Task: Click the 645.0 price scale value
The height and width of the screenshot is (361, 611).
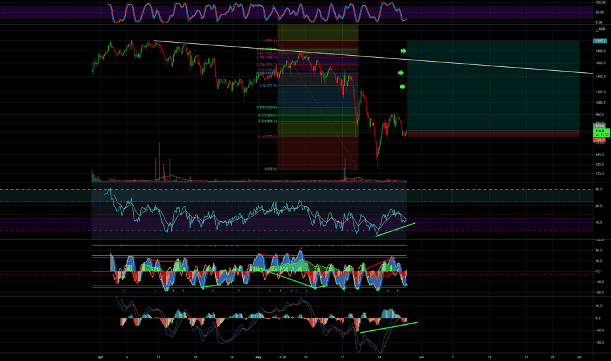Action: coord(600,154)
